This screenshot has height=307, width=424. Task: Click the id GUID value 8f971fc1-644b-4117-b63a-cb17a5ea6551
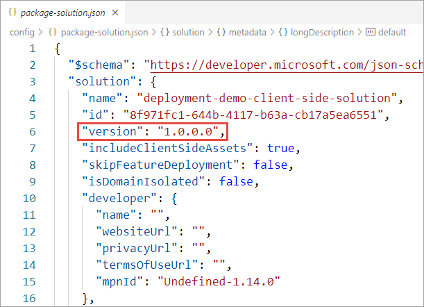point(253,115)
